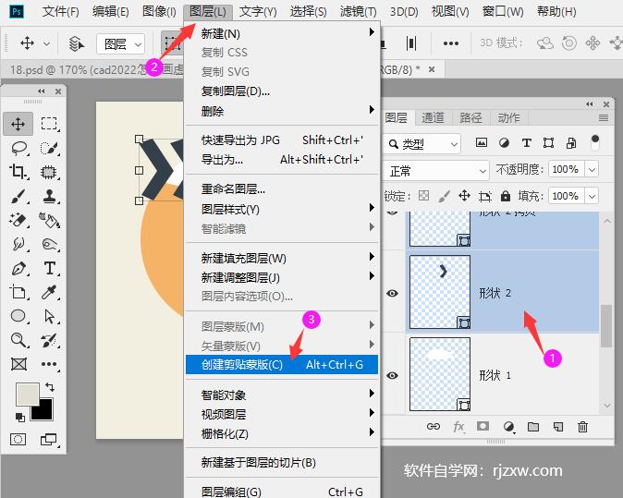
Task: Change the screen mode icon
Action: tap(48, 439)
